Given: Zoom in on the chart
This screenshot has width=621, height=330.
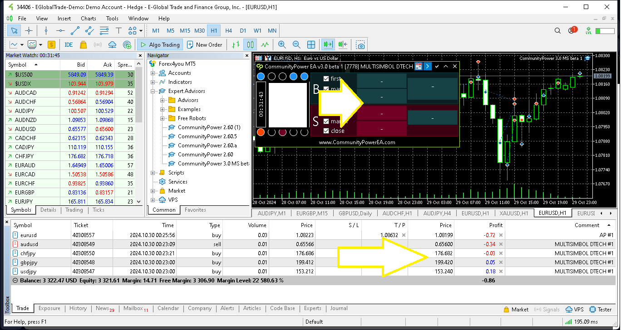Looking at the screenshot, I should 282,45.
